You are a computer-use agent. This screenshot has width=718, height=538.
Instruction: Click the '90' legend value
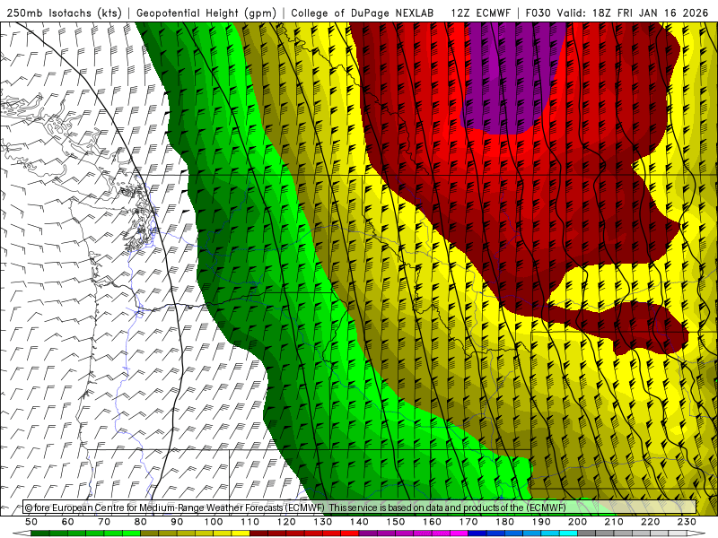point(177,522)
